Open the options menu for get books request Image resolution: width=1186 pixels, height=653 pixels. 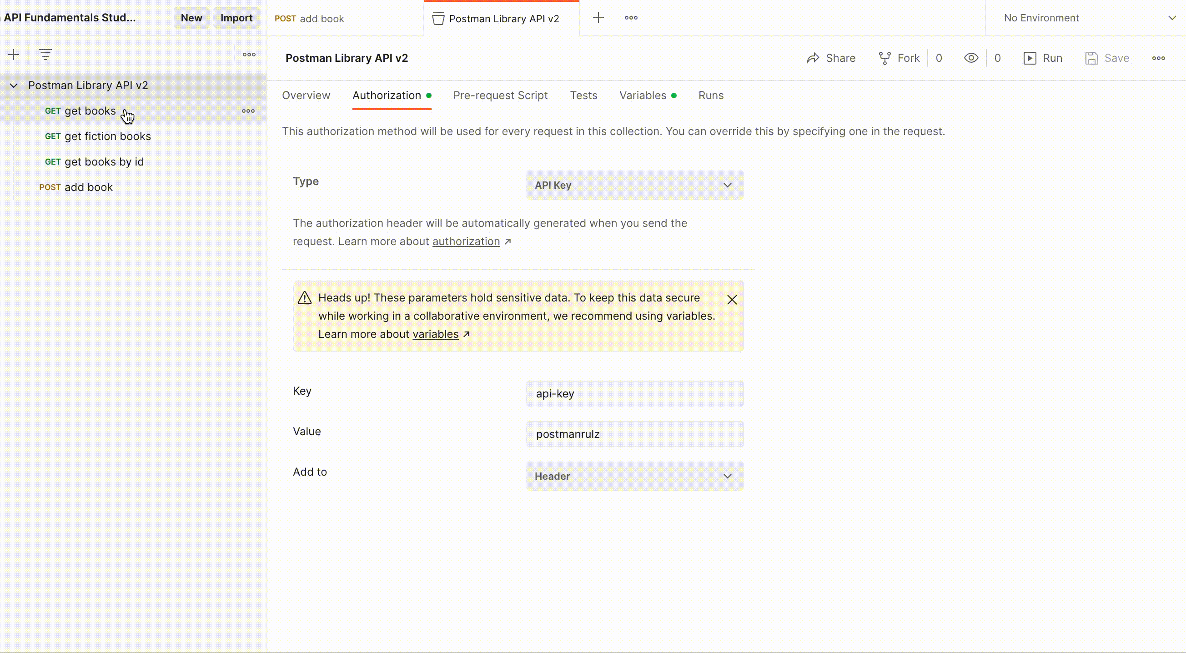(x=249, y=111)
